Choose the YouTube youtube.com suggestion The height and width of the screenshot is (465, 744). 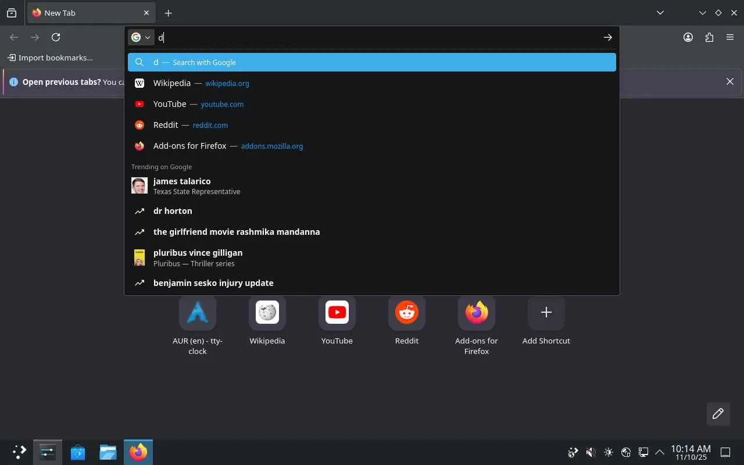(372, 104)
